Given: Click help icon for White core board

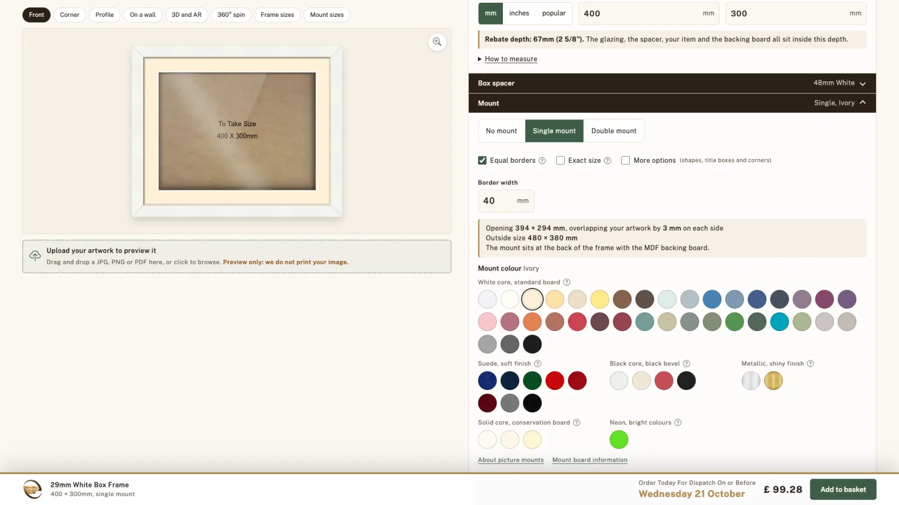Looking at the screenshot, I should [x=567, y=282].
